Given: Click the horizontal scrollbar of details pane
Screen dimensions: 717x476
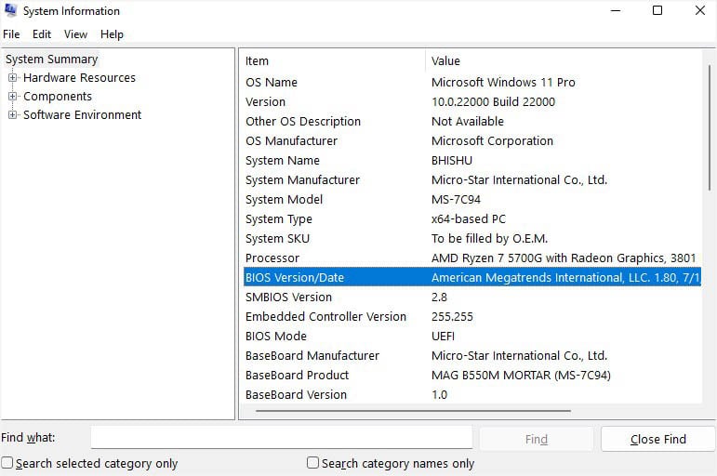Looking at the screenshot, I should point(414,411).
